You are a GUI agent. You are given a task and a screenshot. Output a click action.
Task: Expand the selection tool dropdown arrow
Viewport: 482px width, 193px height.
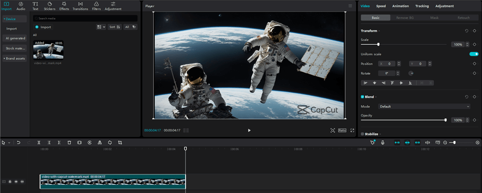pyautogui.click(x=9, y=142)
